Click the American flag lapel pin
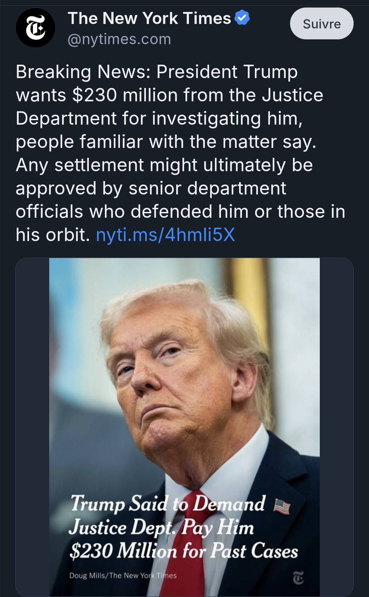Screen dimensions: 369x597 pyautogui.click(x=282, y=506)
